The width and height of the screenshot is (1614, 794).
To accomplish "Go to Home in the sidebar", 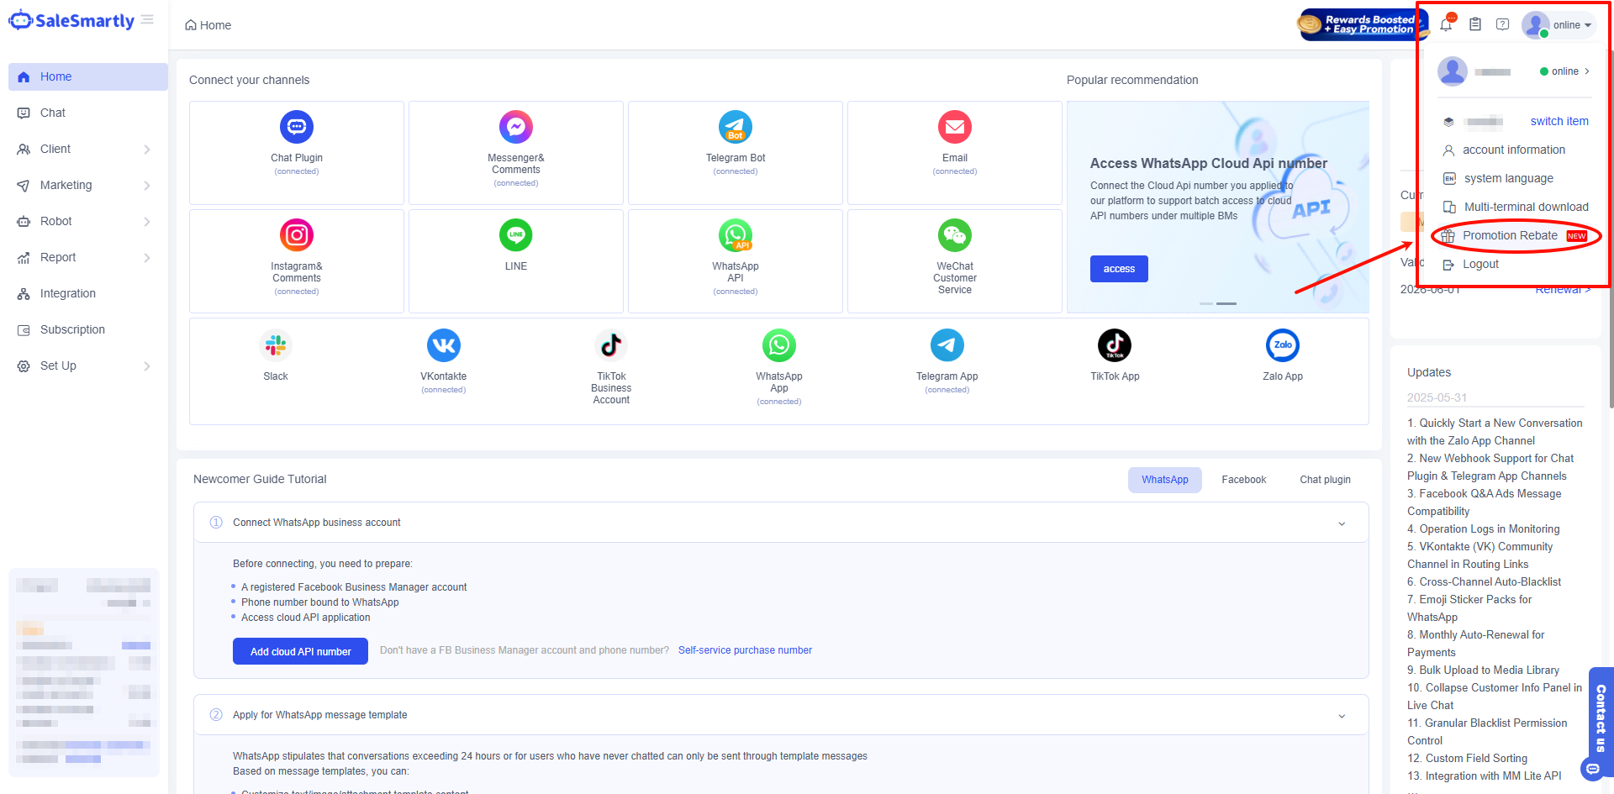I will (88, 76).
